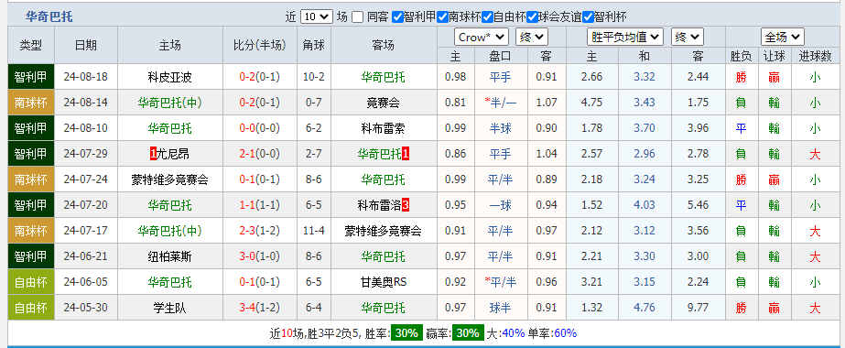The height and width of the screenshot is (348, 845).
Task: Click the 华奇巴托 team title link
Action: pyautogui.click(x=49, y=16)
